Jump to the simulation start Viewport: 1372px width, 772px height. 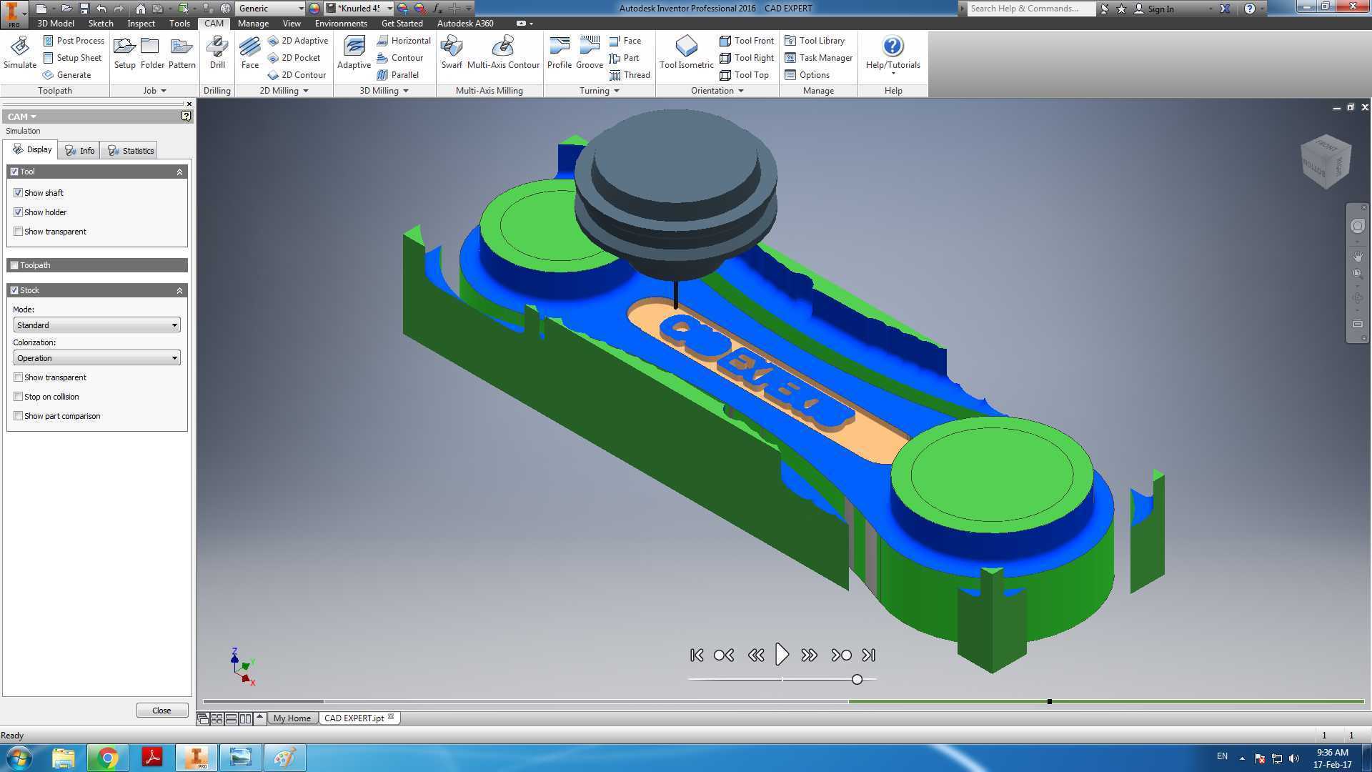(x=697, y=655)
